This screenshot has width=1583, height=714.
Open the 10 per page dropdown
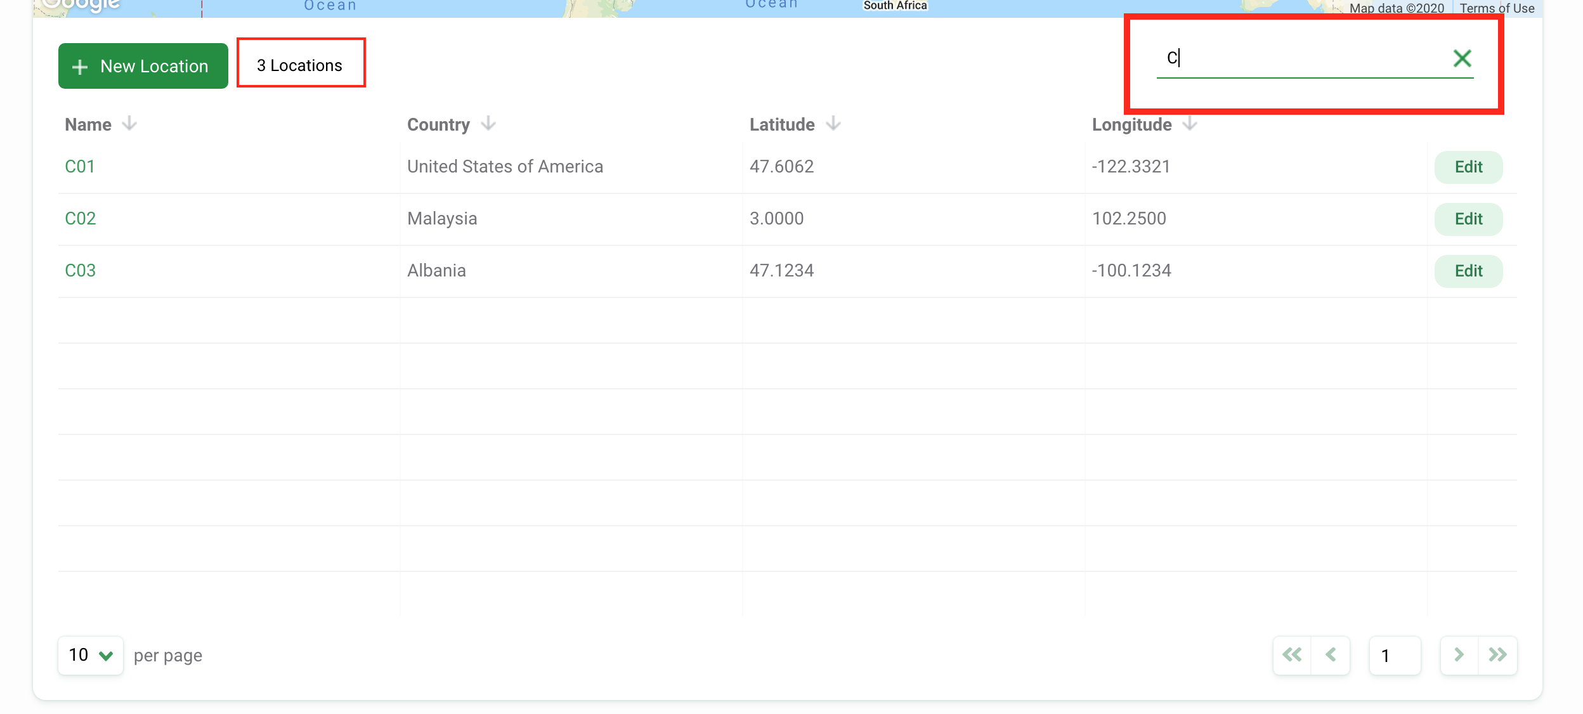[x=91, y=655]
